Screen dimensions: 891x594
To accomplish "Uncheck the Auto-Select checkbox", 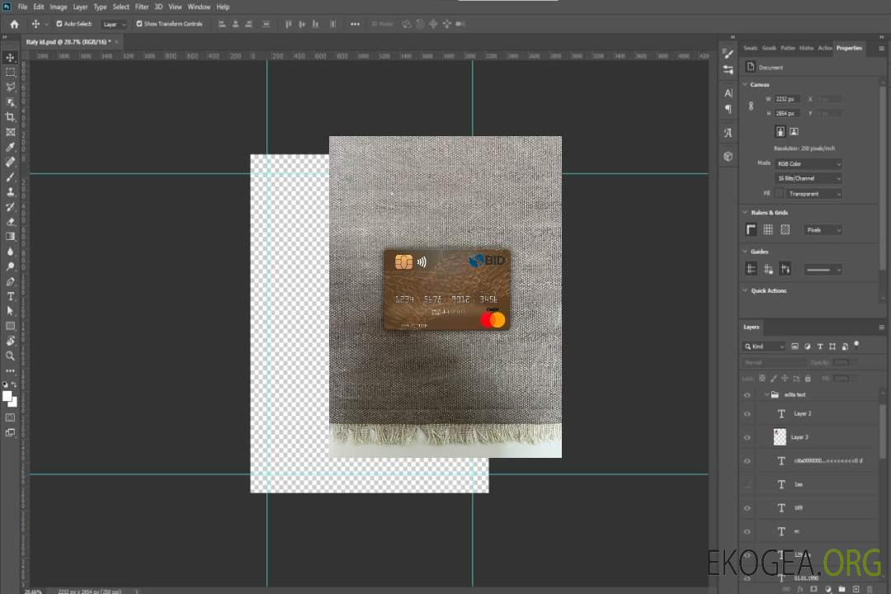I will click(x=59, y=24).
